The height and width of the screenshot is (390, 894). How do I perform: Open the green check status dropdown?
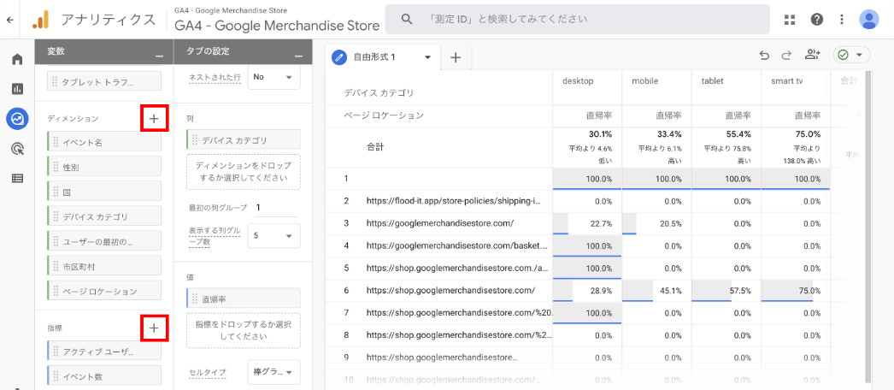point(851,55)
